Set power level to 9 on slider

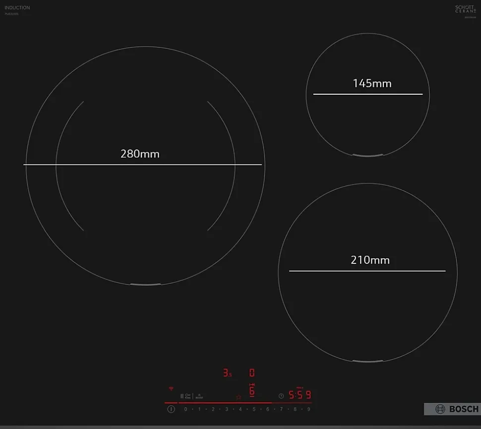coord(308,409)
